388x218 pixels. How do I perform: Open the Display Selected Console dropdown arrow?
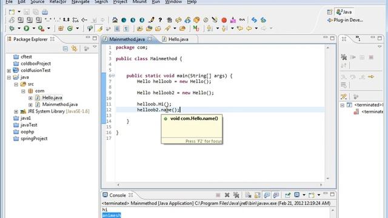[304, 195]
